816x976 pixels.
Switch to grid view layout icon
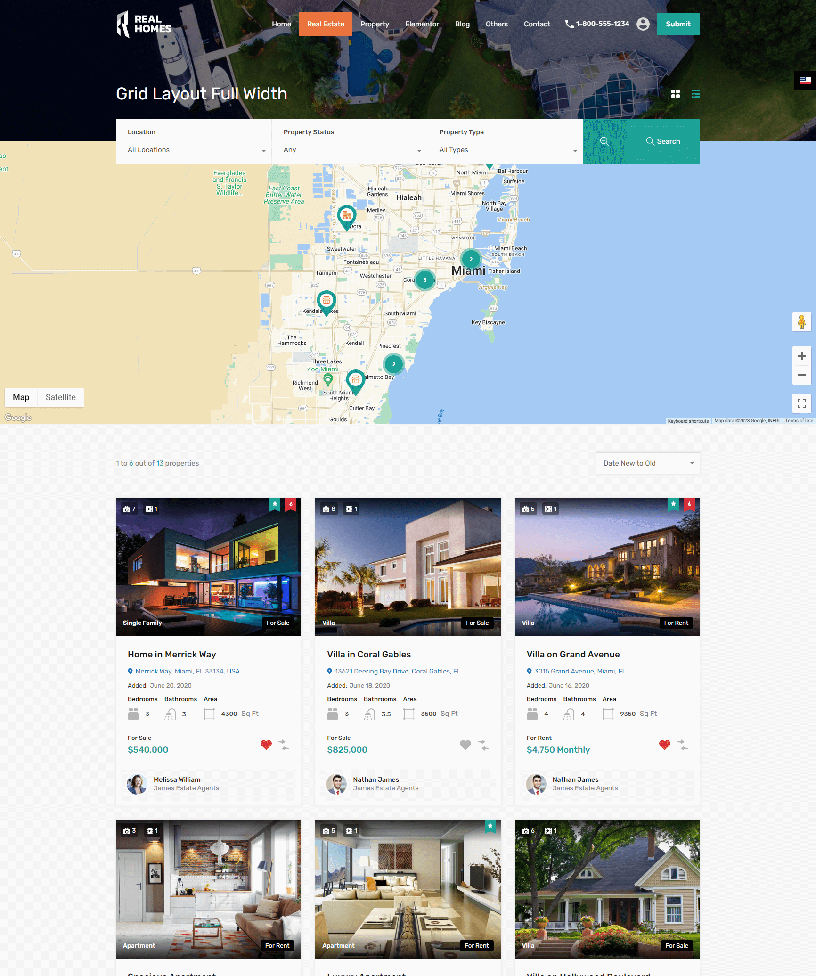pyautogui.click(x=675, y=94)
